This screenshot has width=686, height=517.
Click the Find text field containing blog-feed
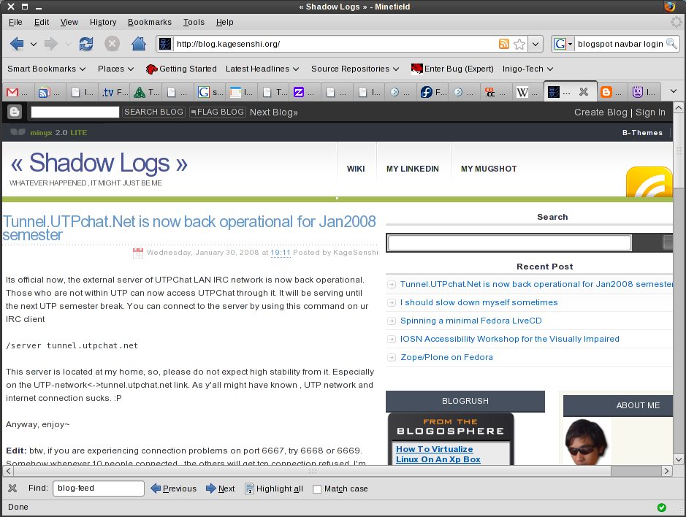[x=99, y=488]
